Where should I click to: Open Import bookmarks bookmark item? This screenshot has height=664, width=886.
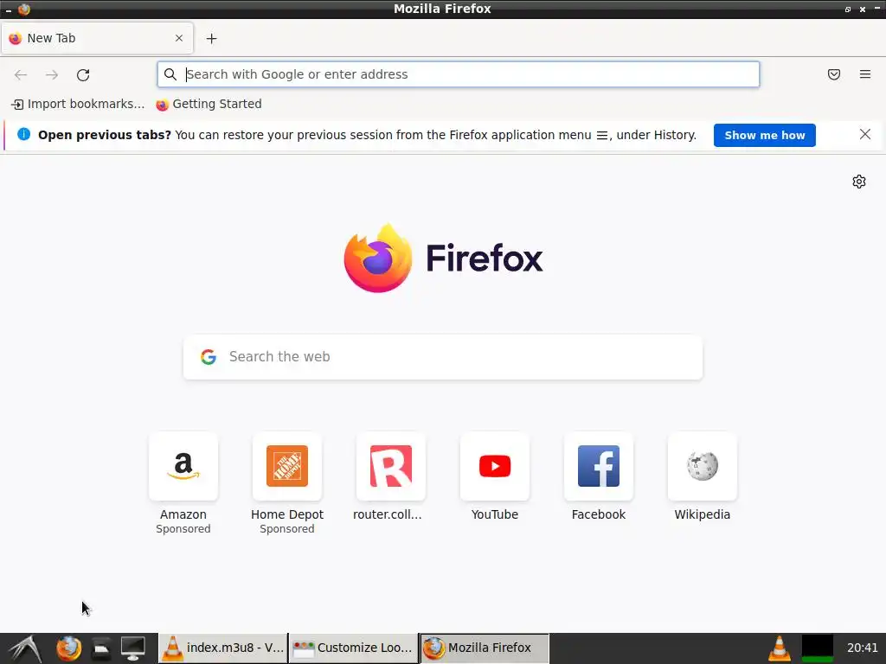pyautogui.click(x=78, y=104)
